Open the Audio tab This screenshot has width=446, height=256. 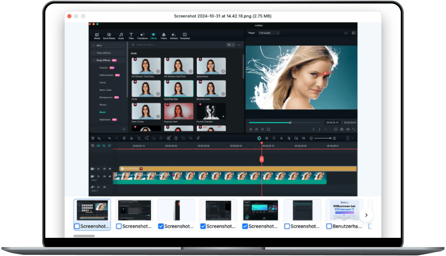pyautogui.click(x=121, y=36)
